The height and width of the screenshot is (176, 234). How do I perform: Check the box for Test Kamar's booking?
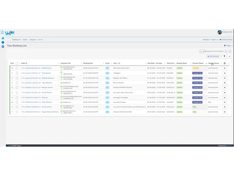(17, 73)
